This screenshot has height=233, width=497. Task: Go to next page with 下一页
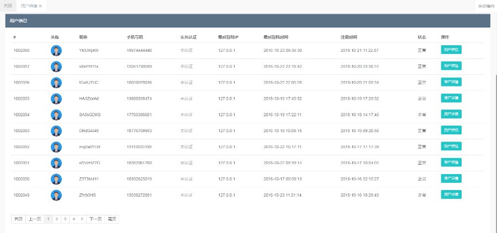[x=95, y=219]
